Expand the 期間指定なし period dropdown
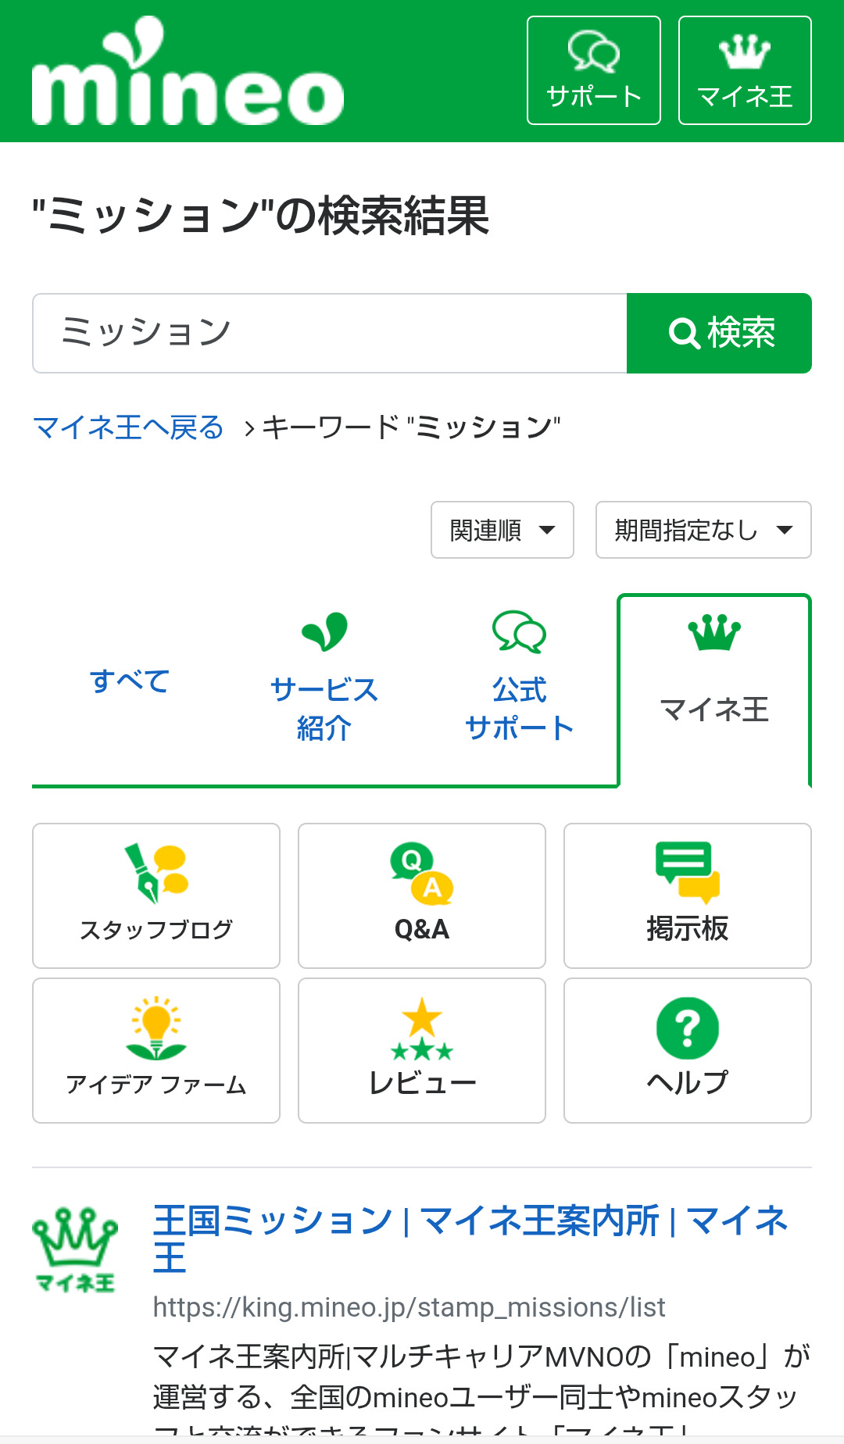Screen dimensions: 844x1444 pos(703,530)
